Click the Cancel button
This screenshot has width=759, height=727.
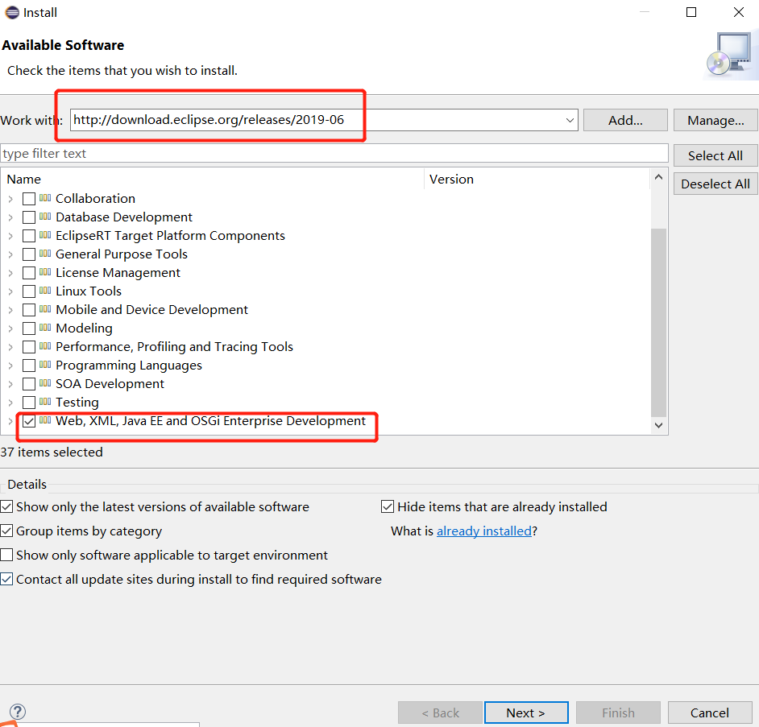[710, 713]
